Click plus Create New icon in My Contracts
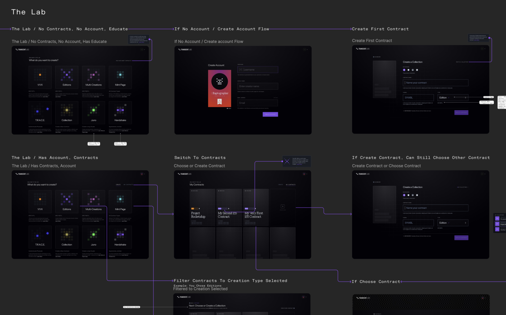506x315 pixels. 283,206
